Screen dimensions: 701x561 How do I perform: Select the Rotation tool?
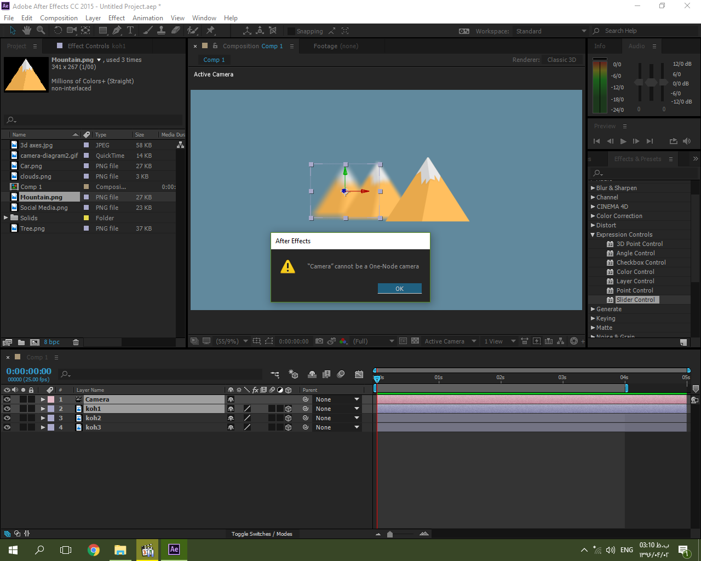click(58, 31)
